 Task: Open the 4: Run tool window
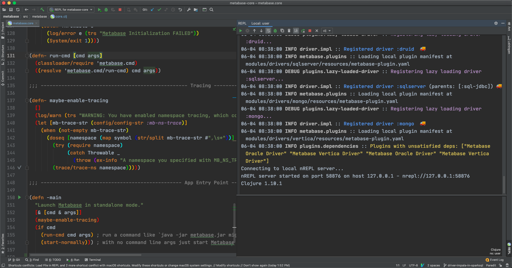coord(73,260)
